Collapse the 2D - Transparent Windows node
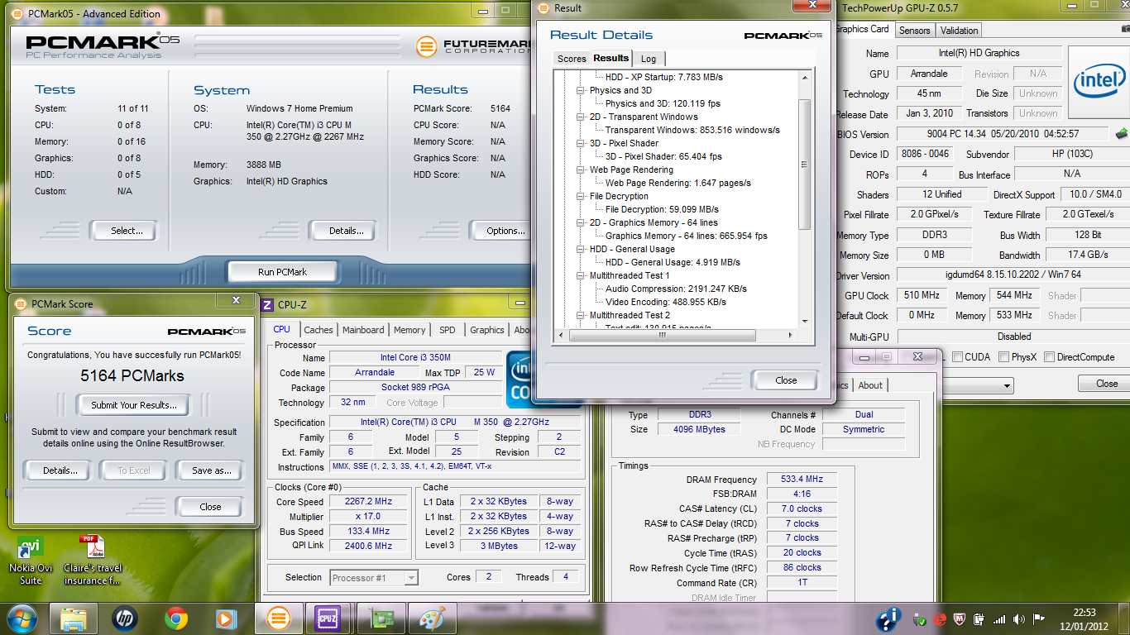This screenshot has width=1130, height=635. (581, 117)
